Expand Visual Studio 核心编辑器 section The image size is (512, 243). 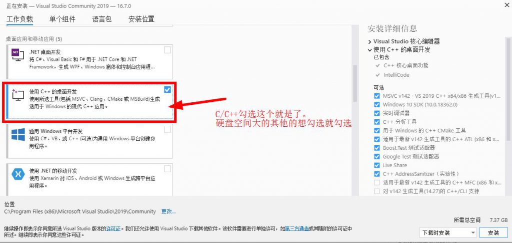pos(369,42)
